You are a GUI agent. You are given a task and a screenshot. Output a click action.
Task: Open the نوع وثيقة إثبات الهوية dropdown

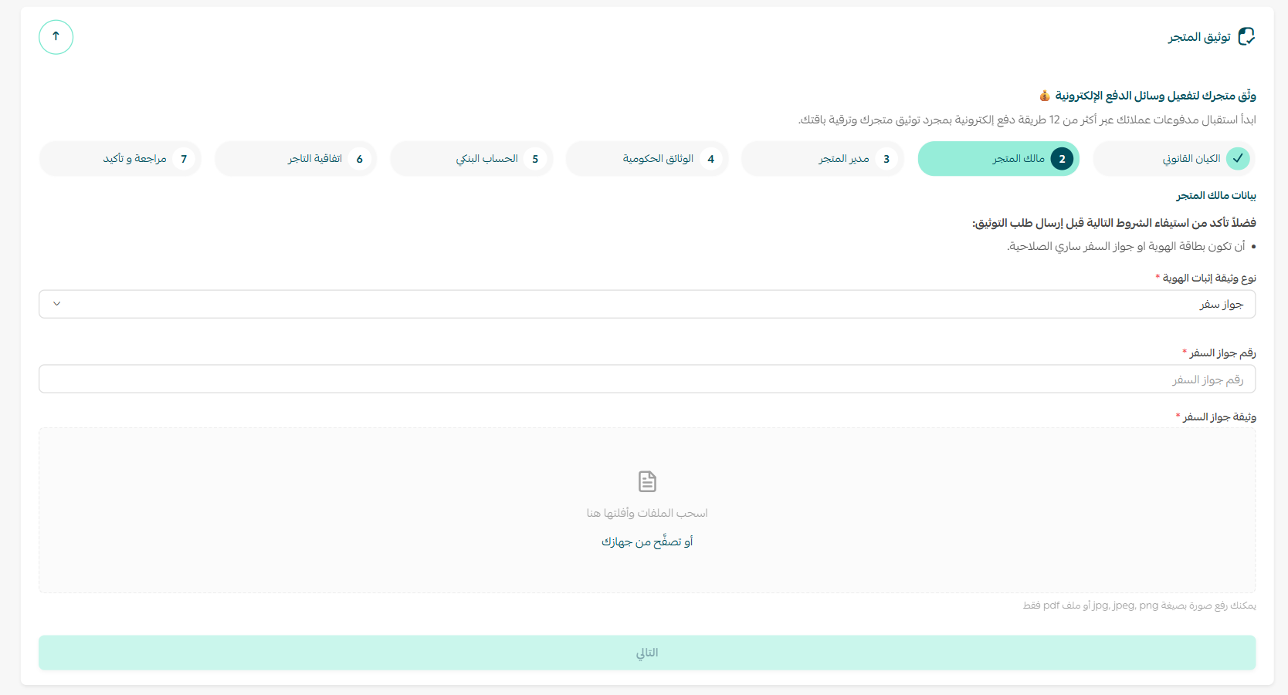[x=647, y=304]
